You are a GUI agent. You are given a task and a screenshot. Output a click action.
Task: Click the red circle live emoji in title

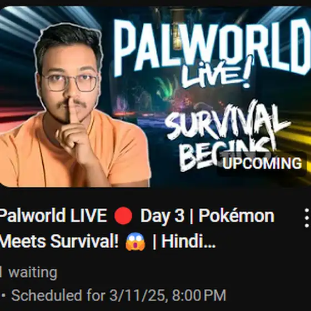click(123, 215)
